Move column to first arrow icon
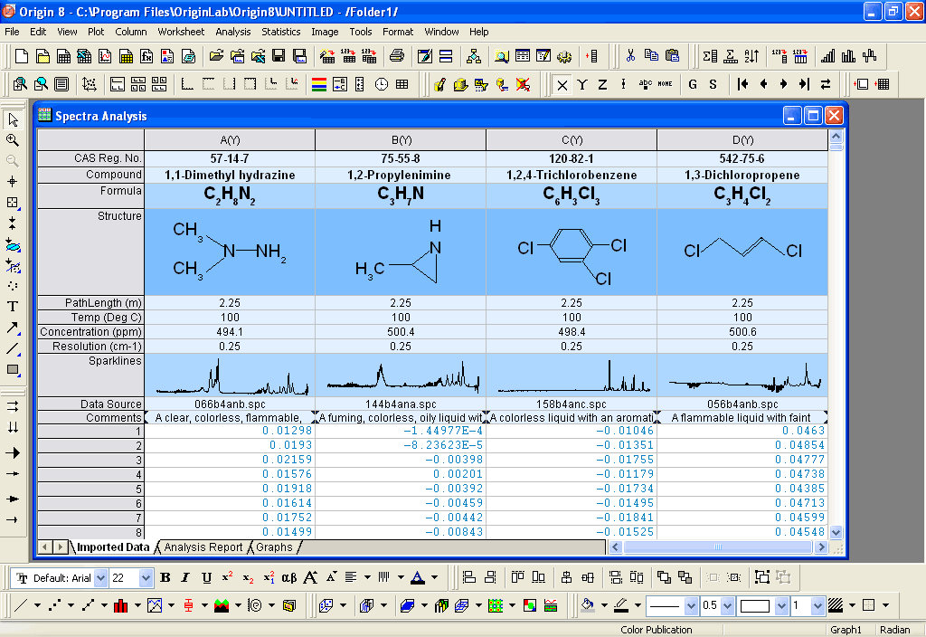926x637 pixels. (x=743, y=84)
